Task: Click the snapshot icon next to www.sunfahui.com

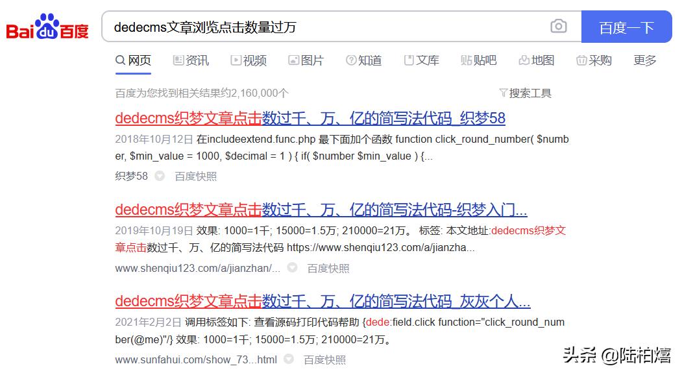Action: tap(289, 359)
